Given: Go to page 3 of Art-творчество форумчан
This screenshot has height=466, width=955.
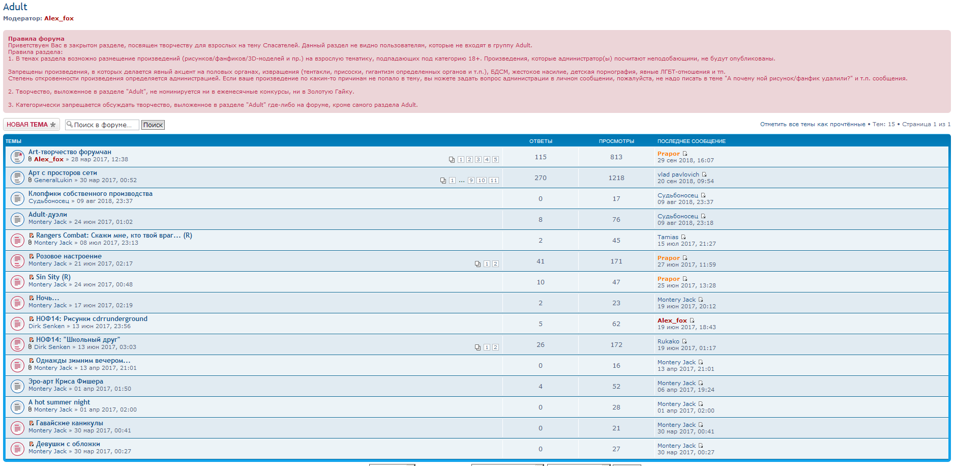Looking at the screenshot, I should click(x=478, y=160).
